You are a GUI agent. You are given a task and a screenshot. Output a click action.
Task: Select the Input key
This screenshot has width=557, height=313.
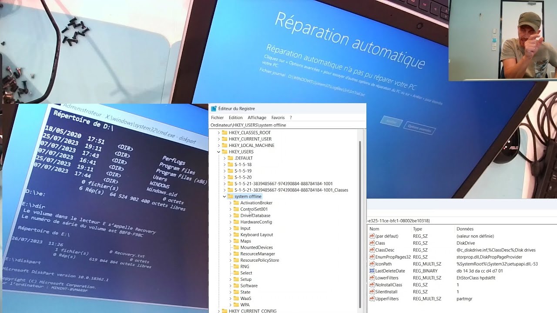(x=245, y=228)
